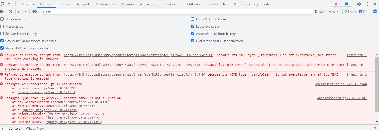This screenshot has height=130, width=379.
Task: Check the Preserve log option
Action: [2, 27]
